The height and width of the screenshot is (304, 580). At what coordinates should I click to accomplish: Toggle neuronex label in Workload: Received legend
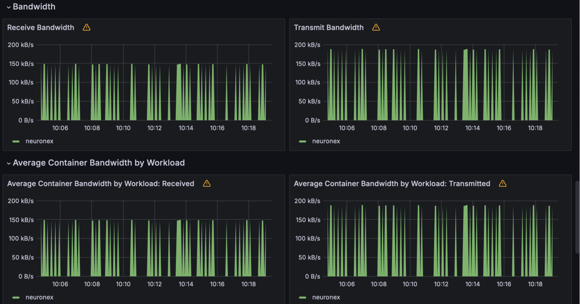39,297
